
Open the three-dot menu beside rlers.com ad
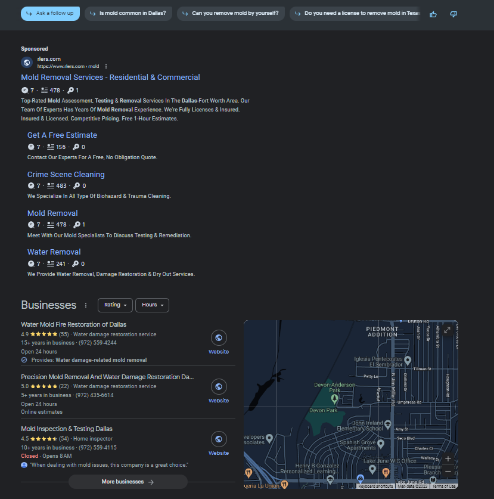click(x=106, y=66)
